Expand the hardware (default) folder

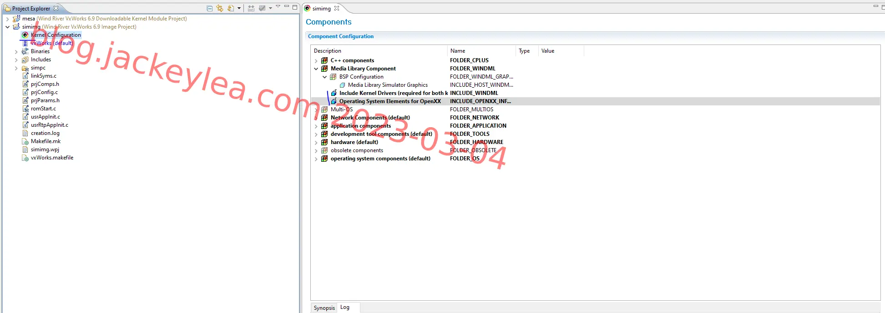point(316,143)
